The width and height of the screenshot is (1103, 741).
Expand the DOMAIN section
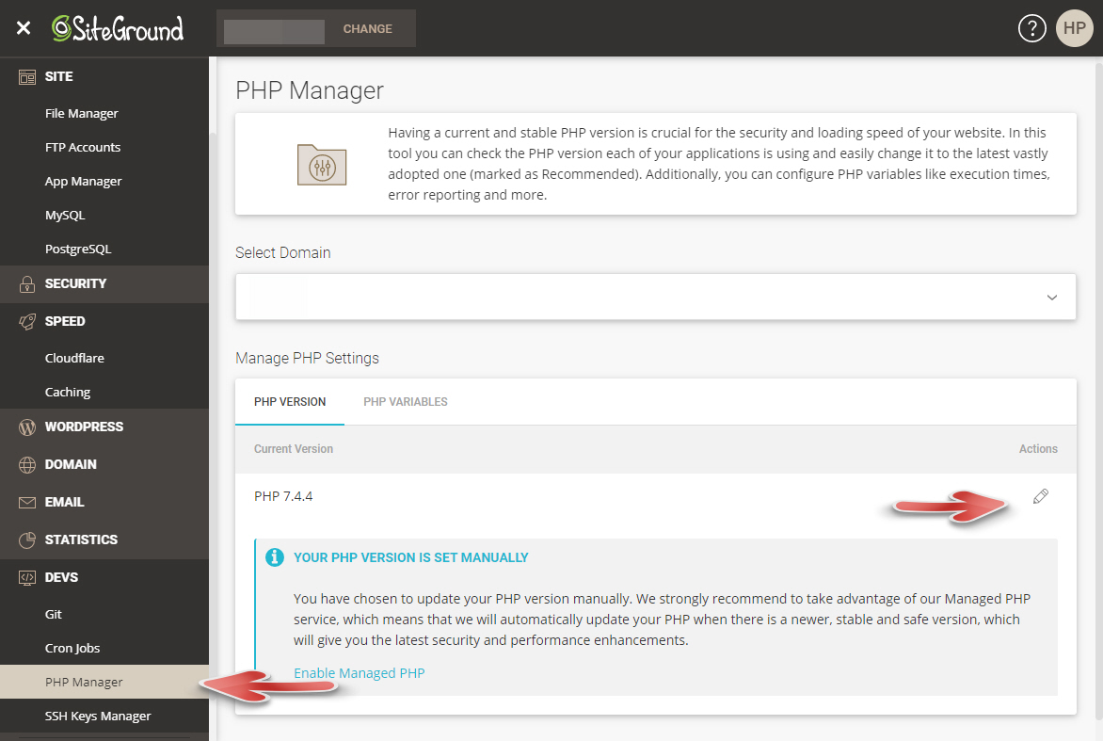point(104,464)
